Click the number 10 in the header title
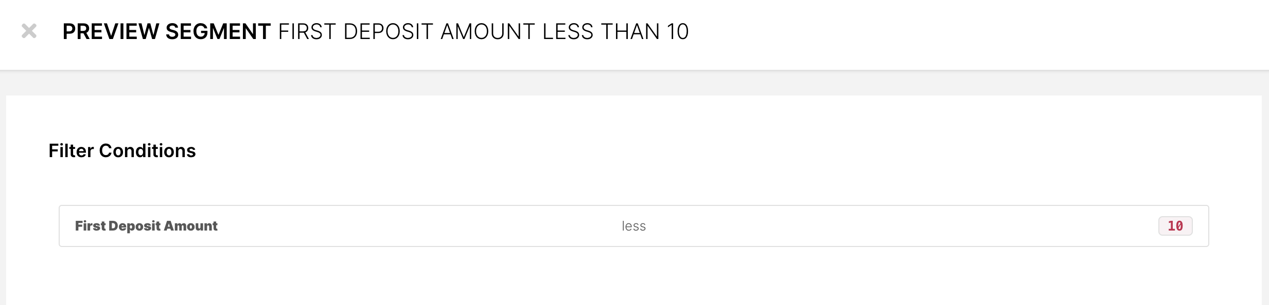 pos(678,32)
